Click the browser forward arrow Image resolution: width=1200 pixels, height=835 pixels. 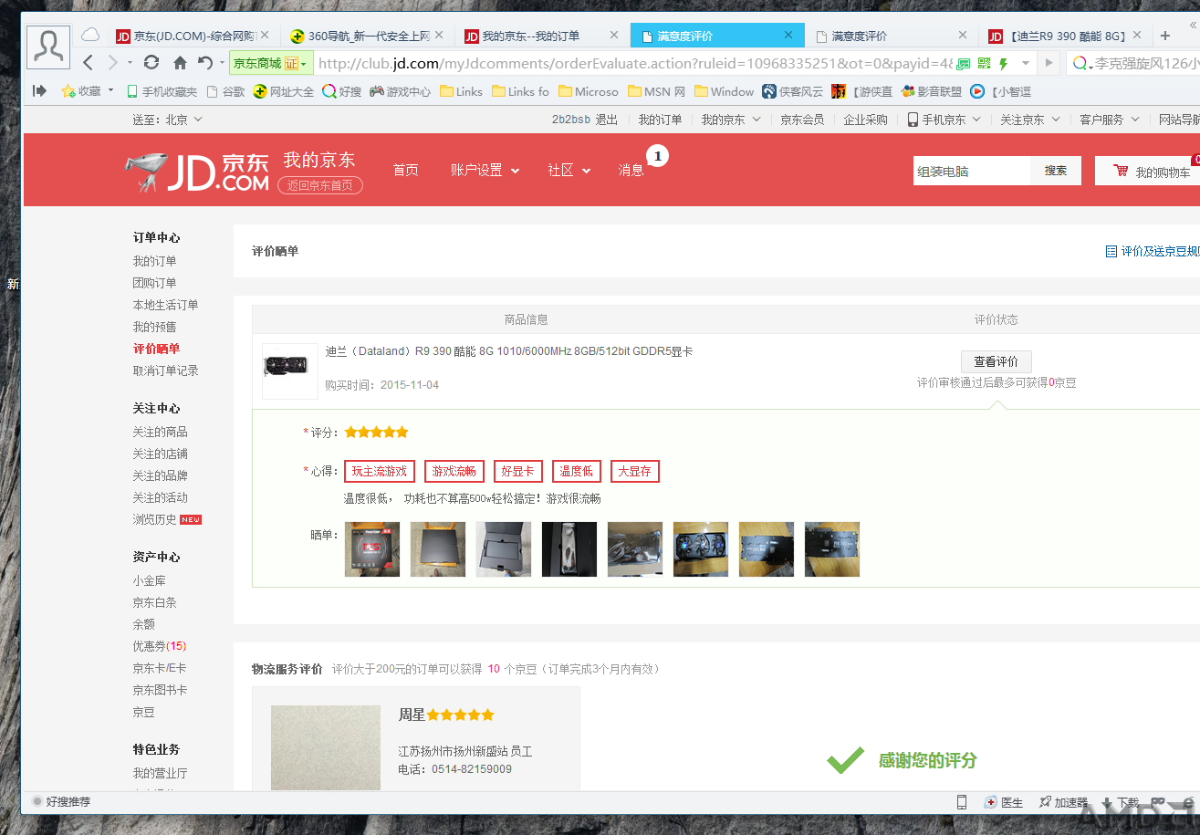pos(112,63)
